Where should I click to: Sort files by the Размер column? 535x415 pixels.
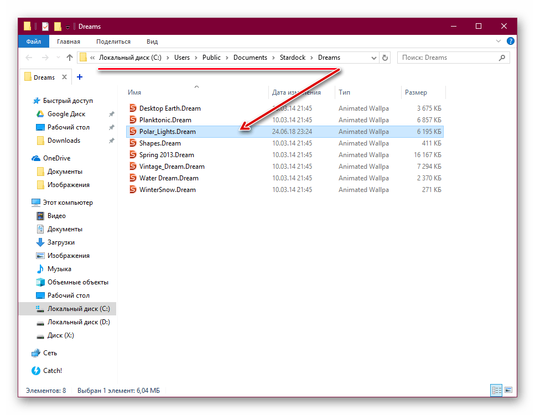point(416,92)
